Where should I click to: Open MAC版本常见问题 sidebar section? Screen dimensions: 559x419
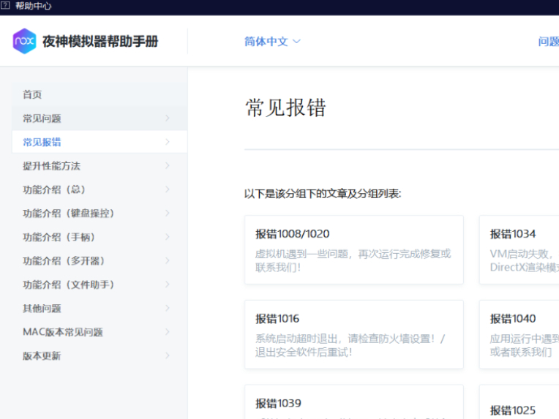[62, 332]
